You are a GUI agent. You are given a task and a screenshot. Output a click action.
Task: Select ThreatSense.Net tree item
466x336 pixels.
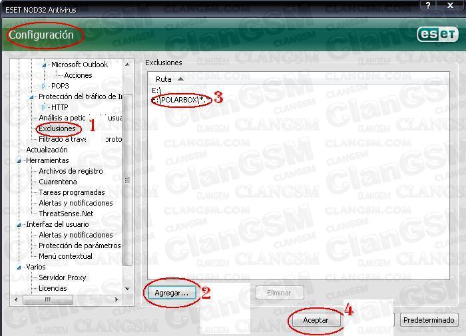click(66, 214)
